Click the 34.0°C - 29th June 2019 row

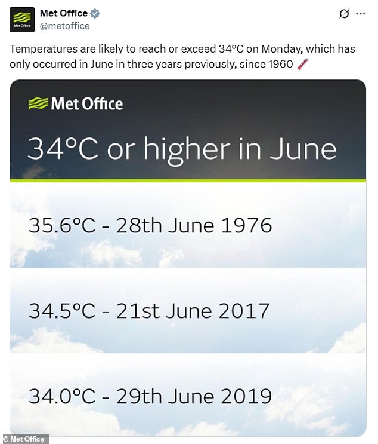(188, 395)
